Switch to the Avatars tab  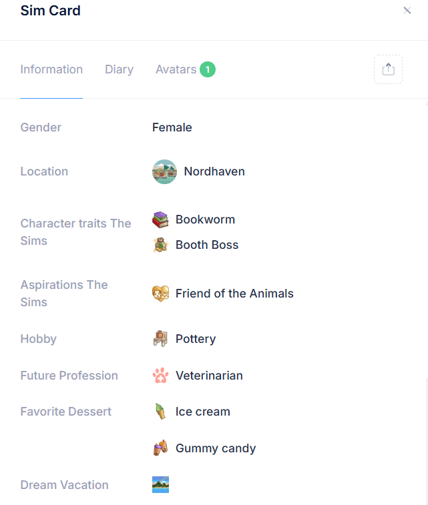tap(176, 69)
